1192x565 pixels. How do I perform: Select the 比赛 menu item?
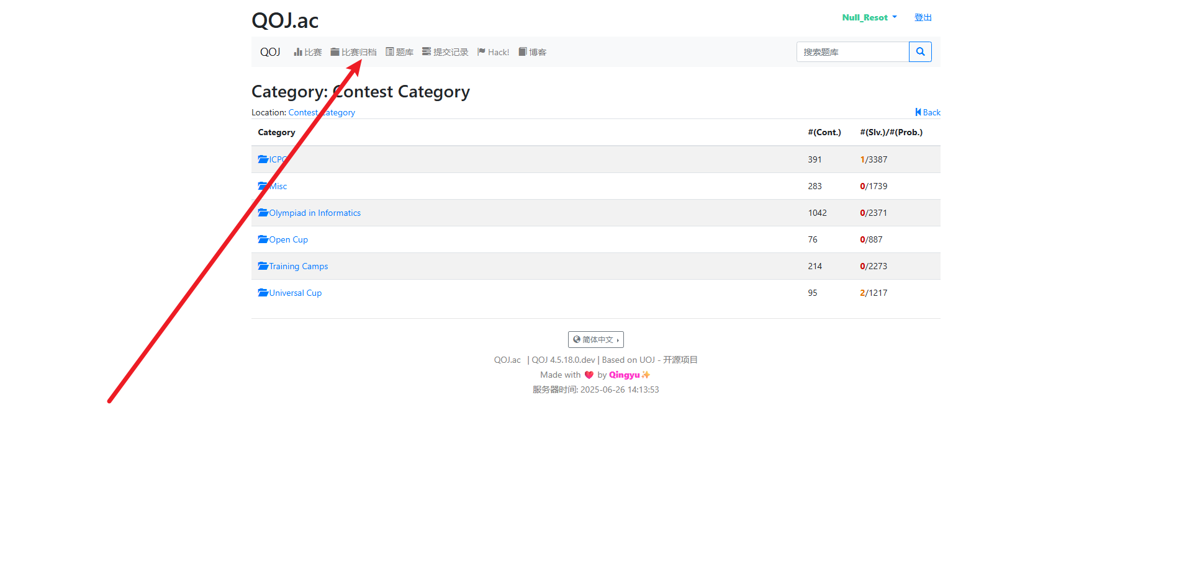(x=307, y=51)
